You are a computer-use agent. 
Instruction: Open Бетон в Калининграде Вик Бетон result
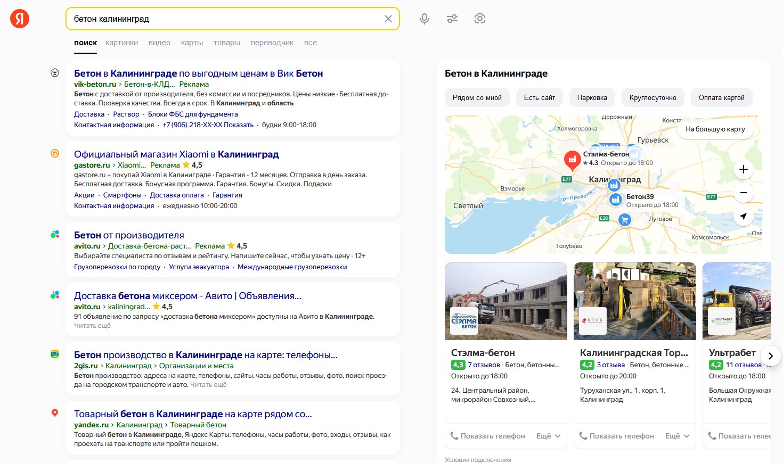tap(198, 73)
